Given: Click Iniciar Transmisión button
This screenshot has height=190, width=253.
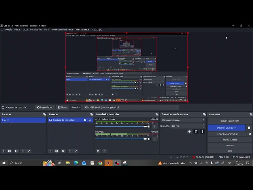Looking at the screenshot, I should click(x=230, y=121).
